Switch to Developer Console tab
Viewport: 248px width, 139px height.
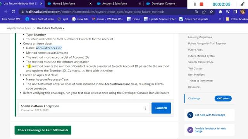coord(163,3)
